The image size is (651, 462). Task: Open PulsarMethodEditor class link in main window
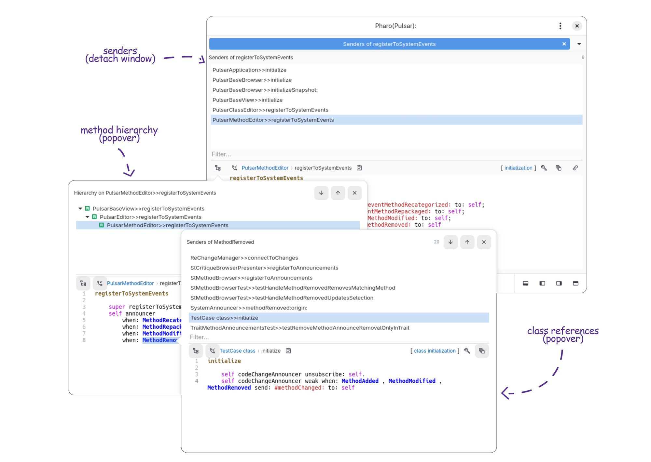coord(265,168)
